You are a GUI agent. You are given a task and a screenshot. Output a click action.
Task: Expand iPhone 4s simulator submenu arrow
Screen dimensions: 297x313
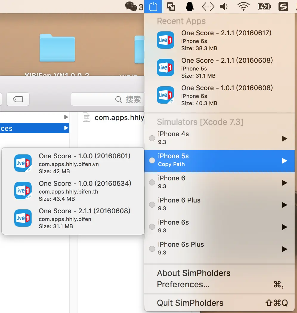point(285,139)
